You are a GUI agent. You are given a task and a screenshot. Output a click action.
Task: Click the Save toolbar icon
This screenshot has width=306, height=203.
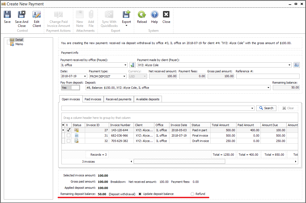(x=7, y=15)
